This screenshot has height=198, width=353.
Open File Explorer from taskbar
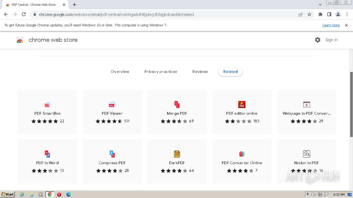(31, 194)
